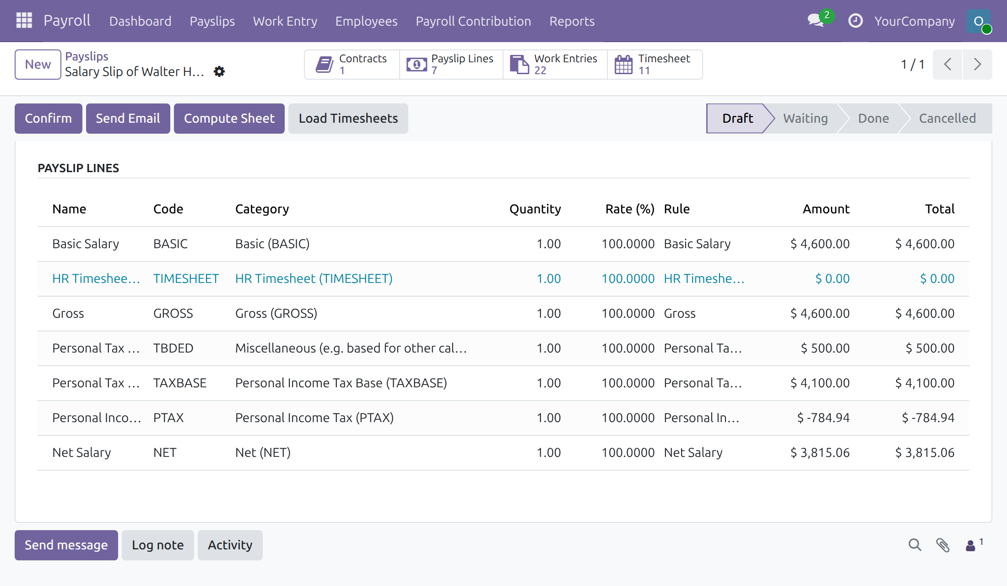Select the Waiting status stage
1007x586 pixels.
[805, 119]
